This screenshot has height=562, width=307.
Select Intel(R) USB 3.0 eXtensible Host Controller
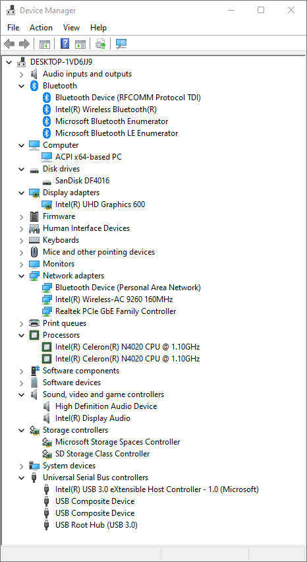tap(157, 489)
